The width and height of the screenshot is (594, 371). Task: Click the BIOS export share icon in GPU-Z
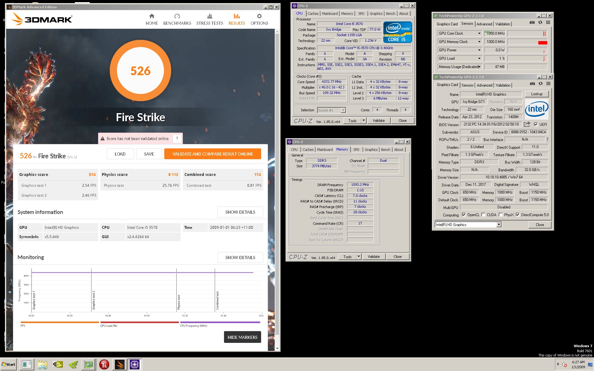pos(527,124)
